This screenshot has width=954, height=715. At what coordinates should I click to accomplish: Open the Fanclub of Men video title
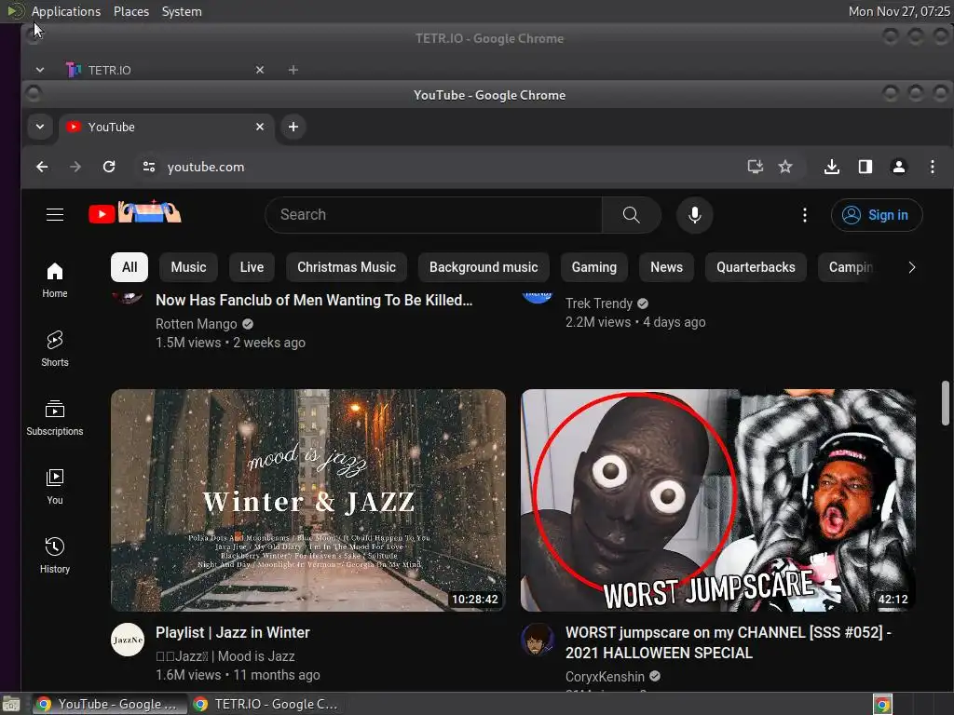[x=314, y=300]
